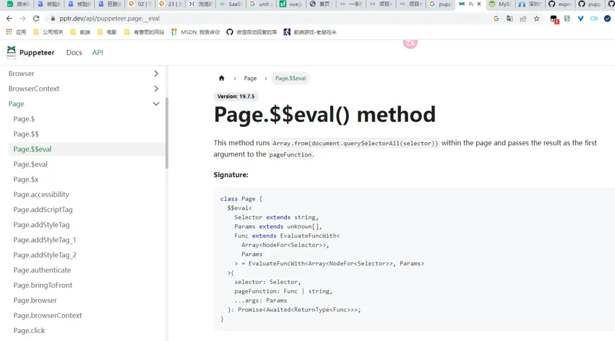The height and width of the screenshot is (341, 615).
Task: Expand the Browser sidebar category
Action: tap(156, 74)
